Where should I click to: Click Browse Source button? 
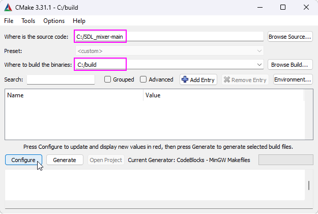tap(290, 37)
